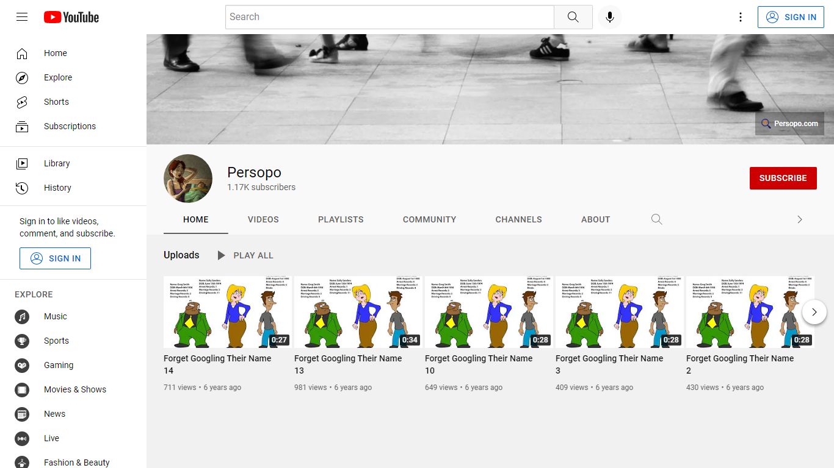The width and height of the screenshot is (834, 468).
Task: Click the "409 views • 6 years ago" text
Action: 594,388
